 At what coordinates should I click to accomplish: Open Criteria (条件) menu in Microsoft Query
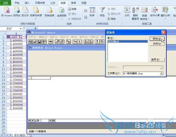[83, 37]
